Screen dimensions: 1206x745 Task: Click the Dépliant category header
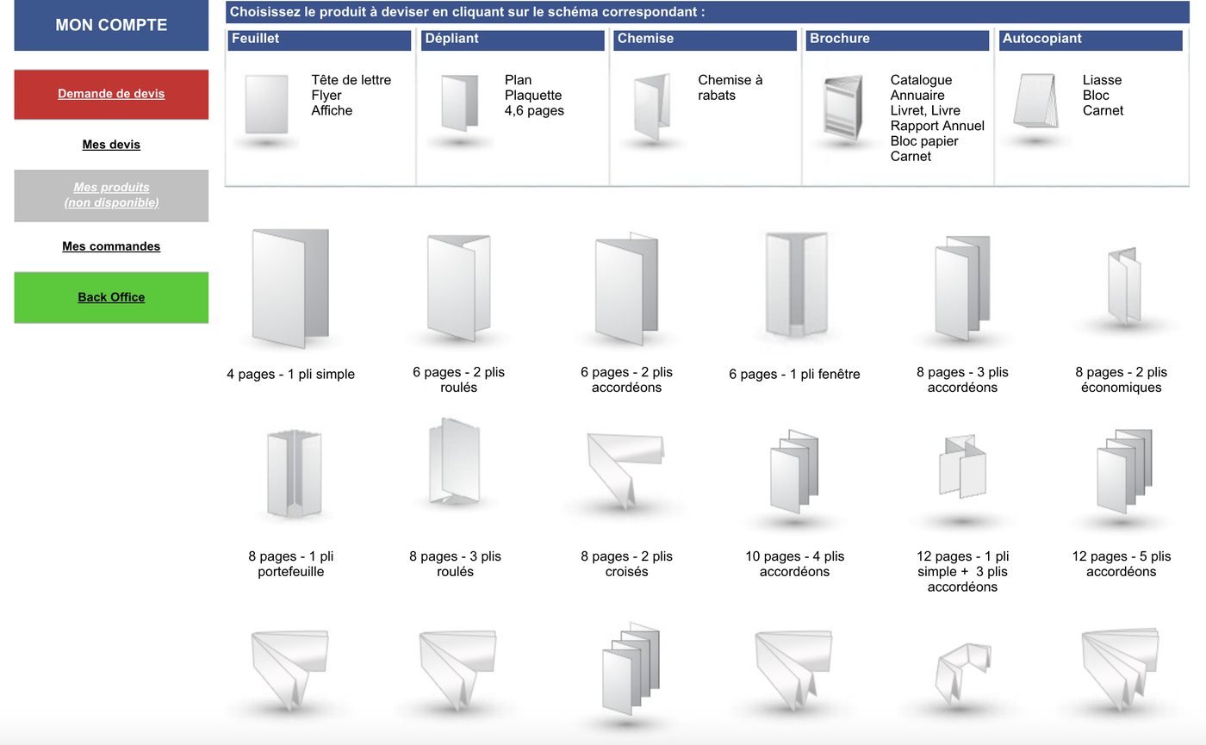pyautogui.click(x=513, y=40)
